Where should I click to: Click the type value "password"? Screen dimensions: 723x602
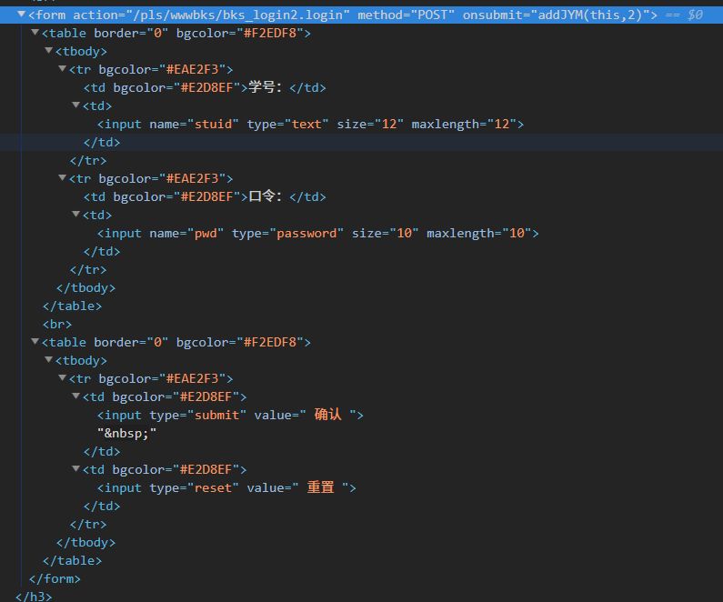pyautogui.click(x=306, y=233)
